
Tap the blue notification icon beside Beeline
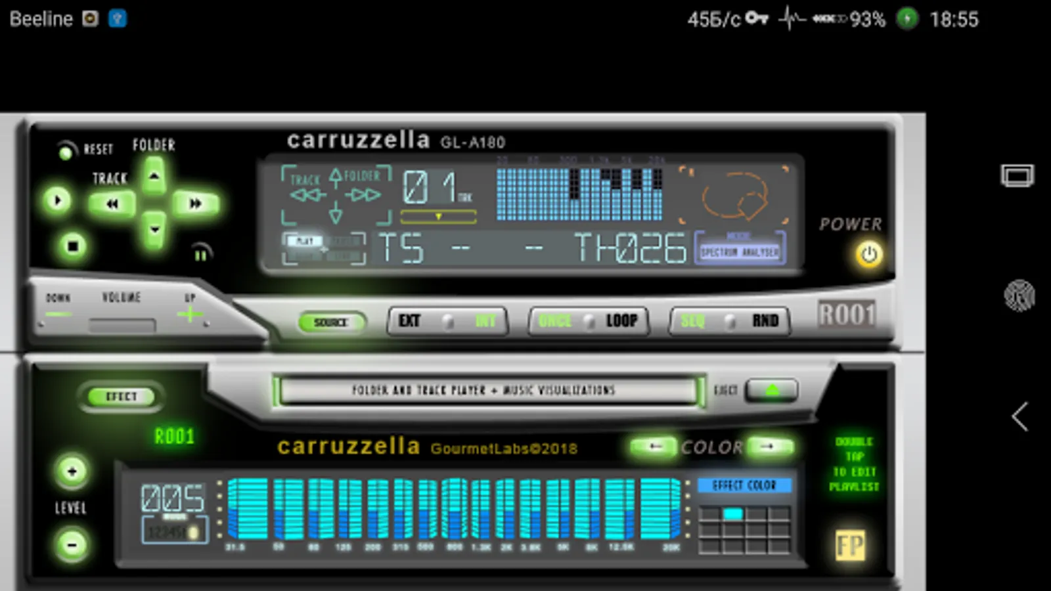coord(118,18)
